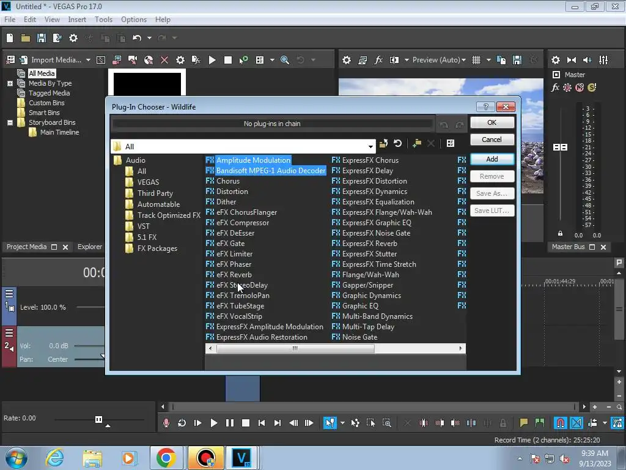The height and width of the screenshot is (470, 626).
Task: Toggle the Auto Preview icon in Project Media
Action: [243, 60]
